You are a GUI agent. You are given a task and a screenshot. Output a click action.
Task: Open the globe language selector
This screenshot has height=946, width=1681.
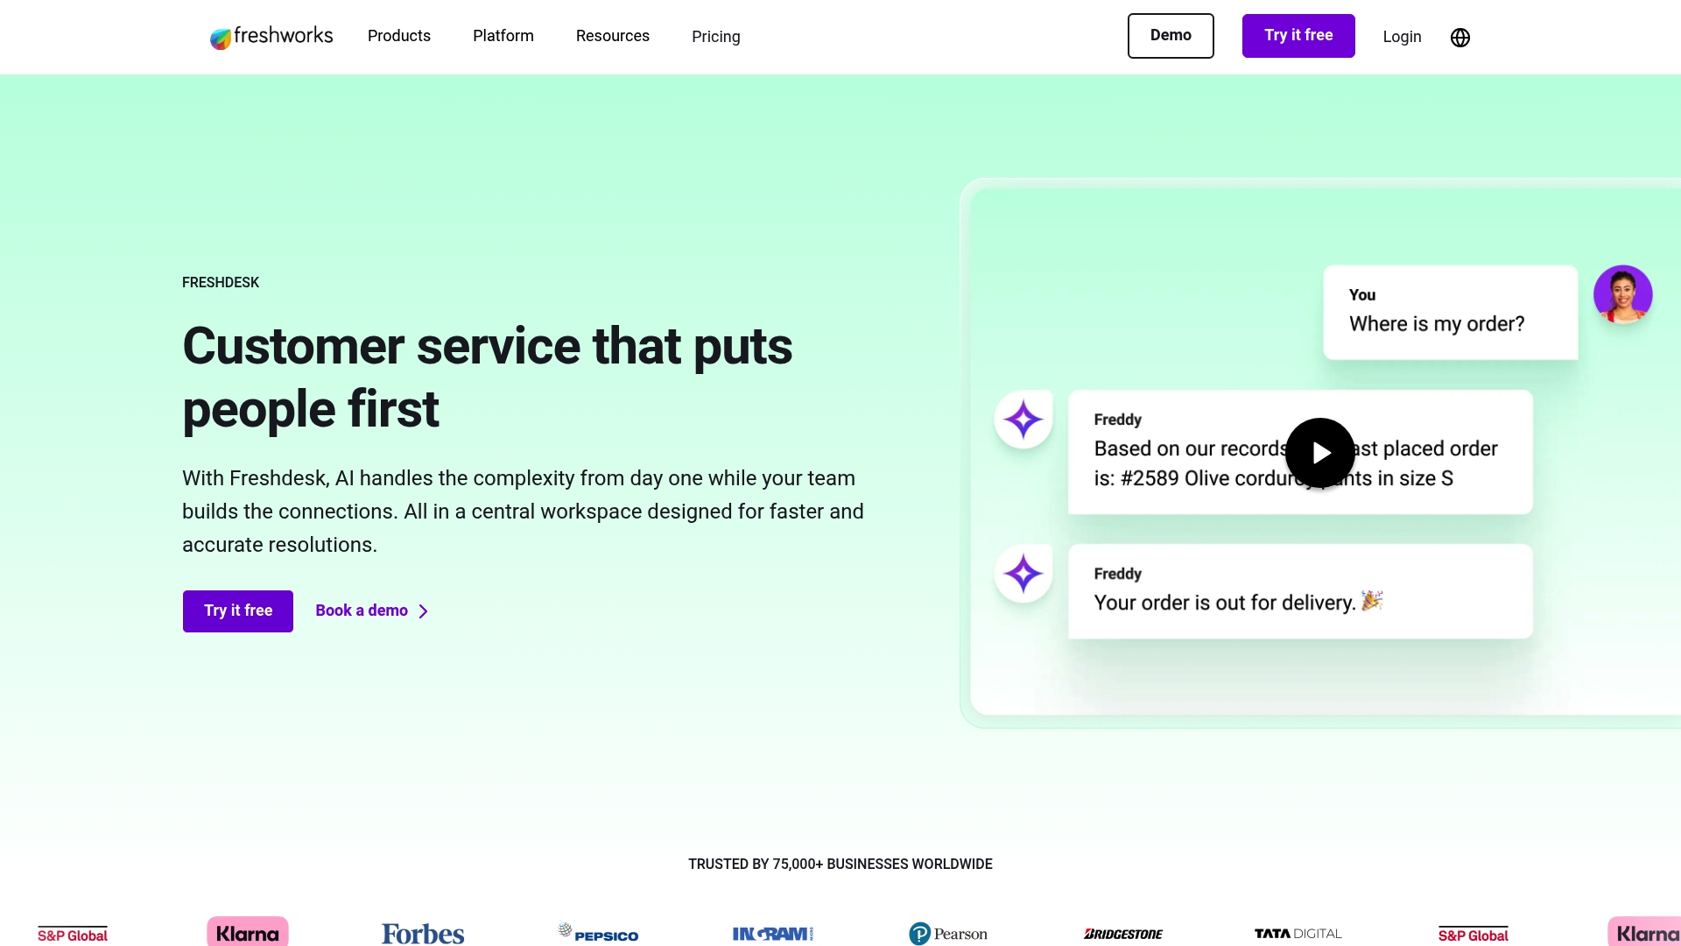[x=1459, y=37]
